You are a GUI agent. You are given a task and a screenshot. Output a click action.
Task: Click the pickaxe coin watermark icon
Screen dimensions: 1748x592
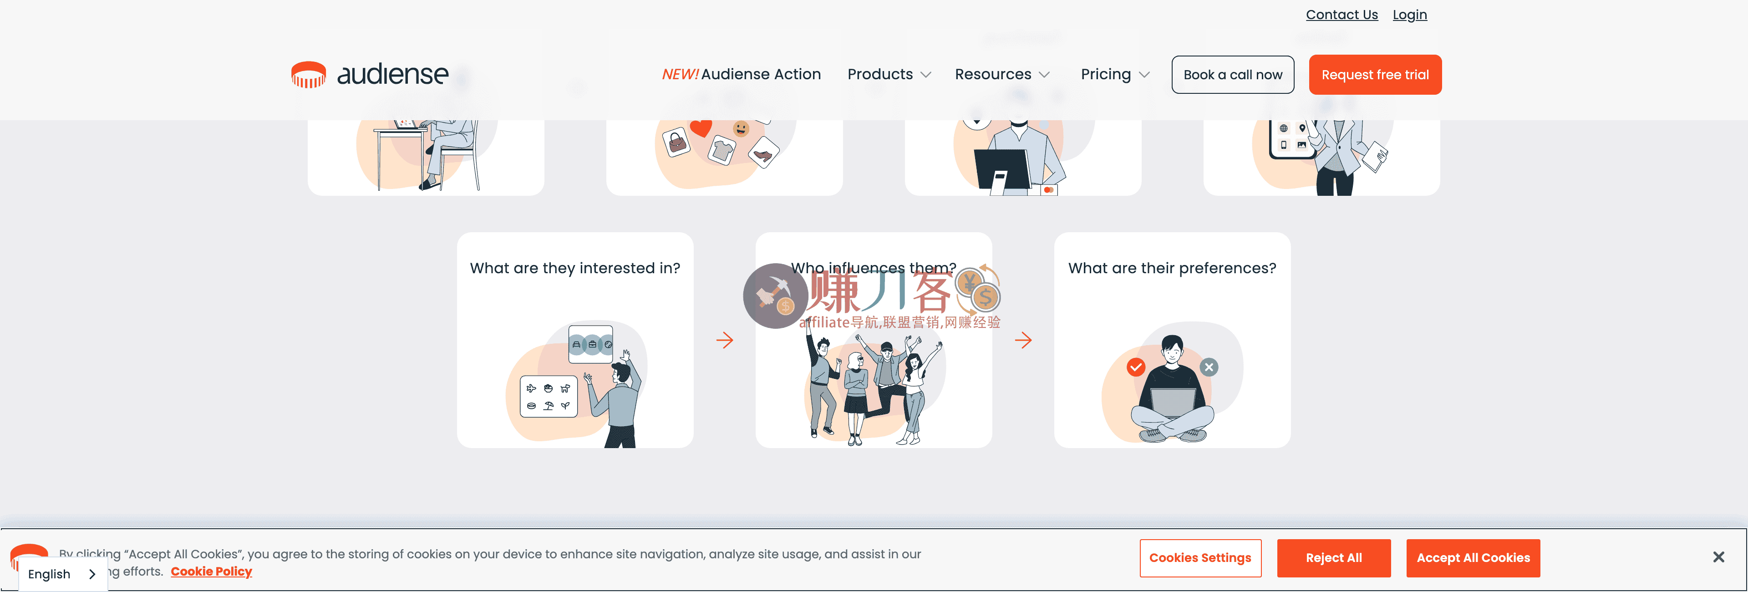[775, 296]
